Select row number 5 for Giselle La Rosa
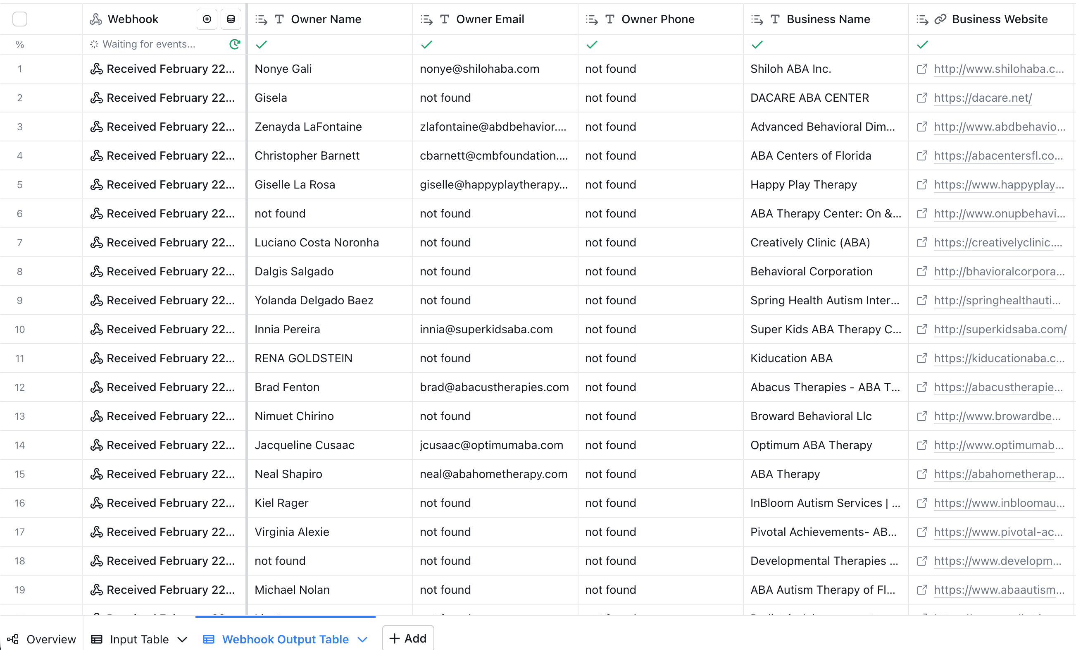 point(20,184)
